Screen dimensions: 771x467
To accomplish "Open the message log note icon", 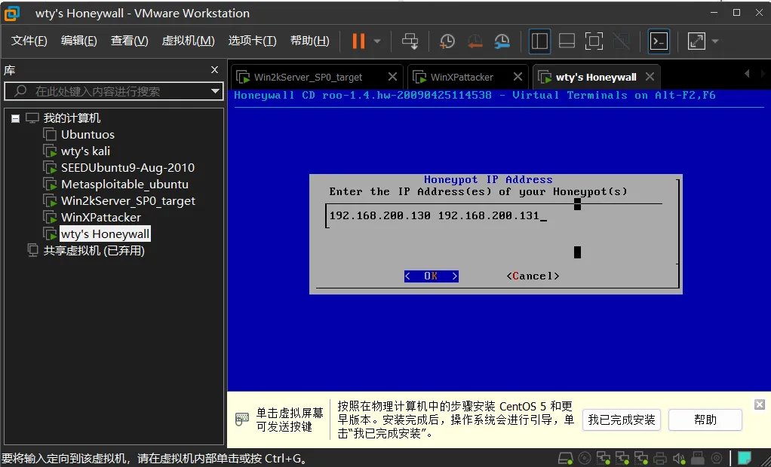I will click(x=745, y=458).
